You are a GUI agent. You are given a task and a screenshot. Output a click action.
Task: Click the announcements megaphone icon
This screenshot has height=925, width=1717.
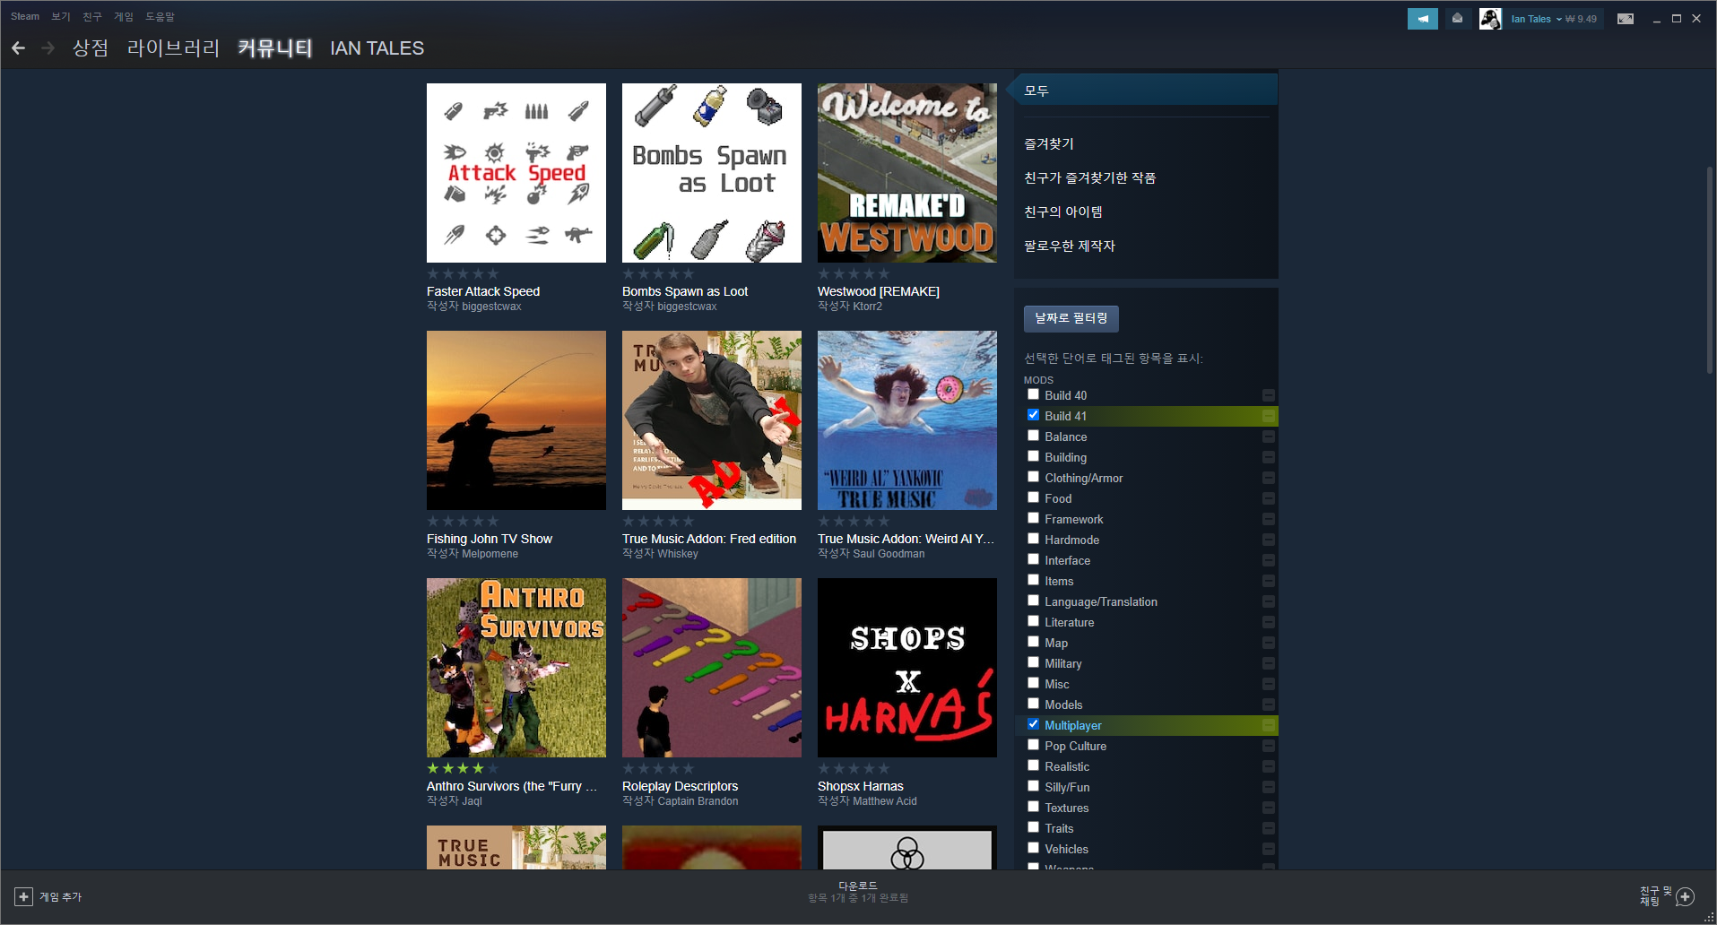tap(1422, 19)
